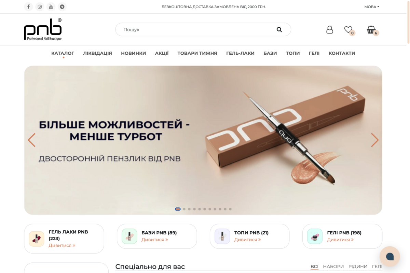Screen dimensions: 410x273
Task: Select the second carousel dot
Action: (x=184, y=209)
